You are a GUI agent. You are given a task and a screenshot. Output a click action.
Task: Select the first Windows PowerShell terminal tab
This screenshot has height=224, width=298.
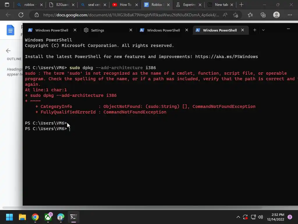52,30
